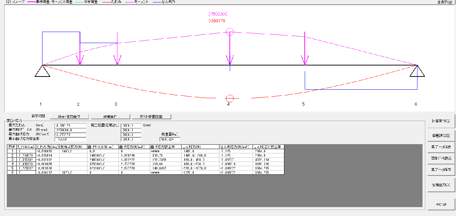Click the 総重量(kg) value field

[x=170, y=139]
